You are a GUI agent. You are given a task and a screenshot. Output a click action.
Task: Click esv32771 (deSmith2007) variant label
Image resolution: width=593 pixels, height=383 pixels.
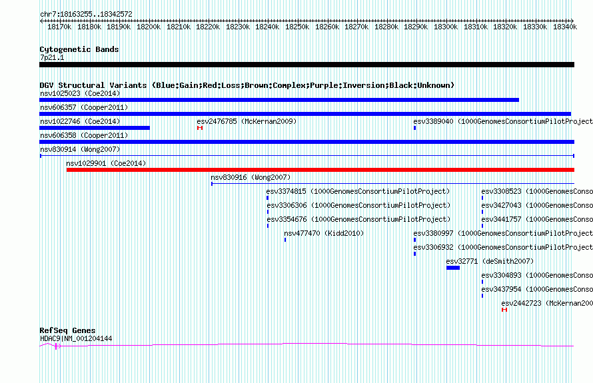pyautogui.click(x=490, y=261)
